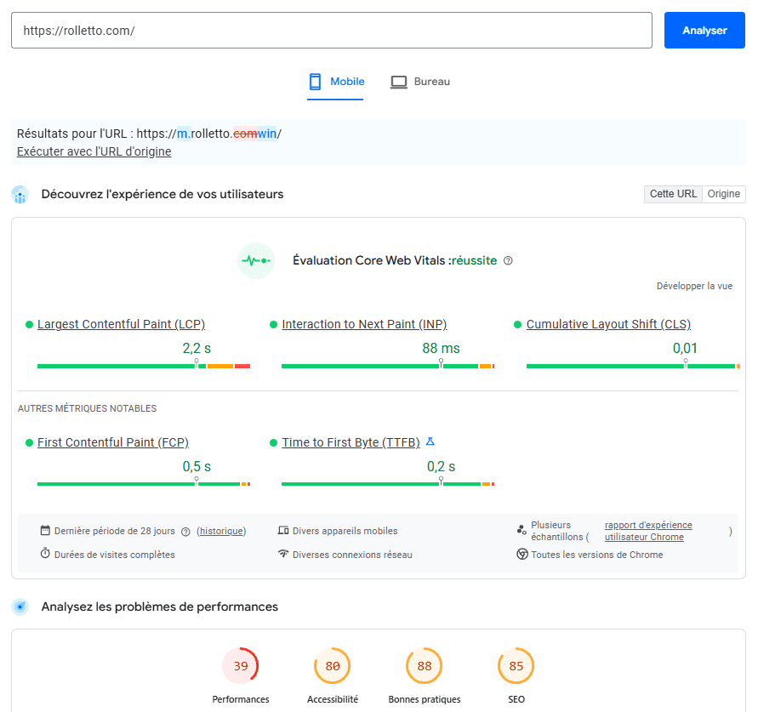Open the historique link

tap(221, 531)
